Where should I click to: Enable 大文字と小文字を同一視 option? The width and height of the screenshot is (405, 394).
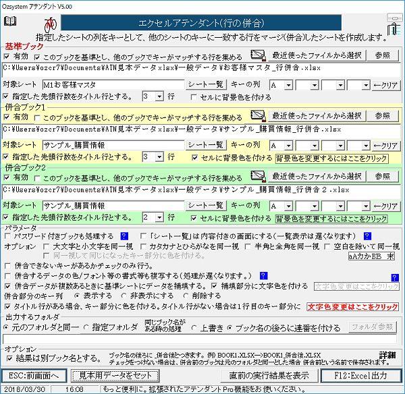coord(46,246)
